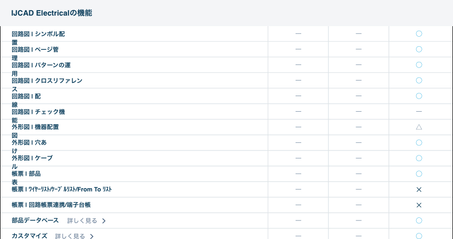Click the circle icon in 外形図 ケーブル row
Image resolution: width=453 pixels, height=239 pixels.
(x=419, y=158)
